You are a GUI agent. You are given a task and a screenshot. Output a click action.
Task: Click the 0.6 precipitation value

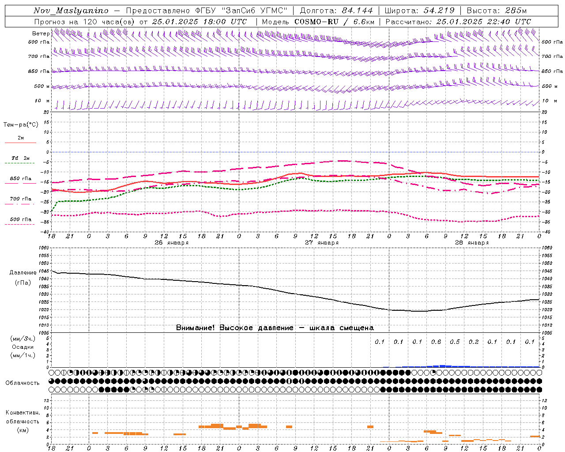click(436, 342)
